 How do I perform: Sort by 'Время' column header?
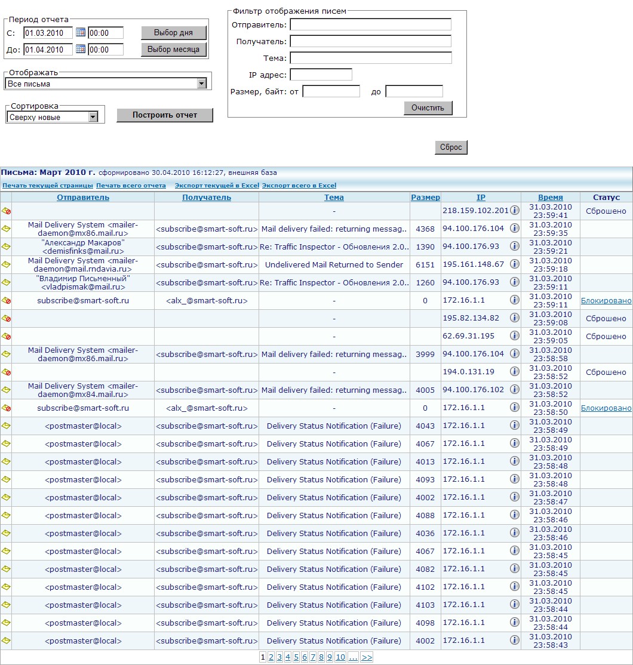tap(550, 197)
